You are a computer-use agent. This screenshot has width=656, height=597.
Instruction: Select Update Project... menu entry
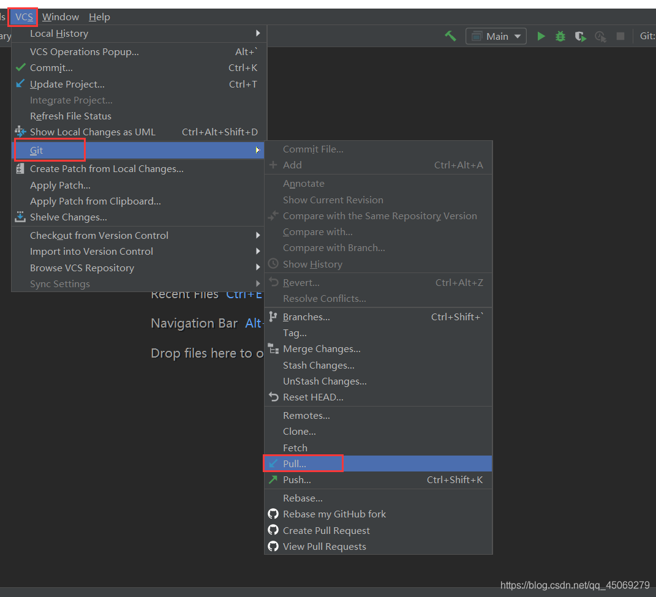click(139, 84)
